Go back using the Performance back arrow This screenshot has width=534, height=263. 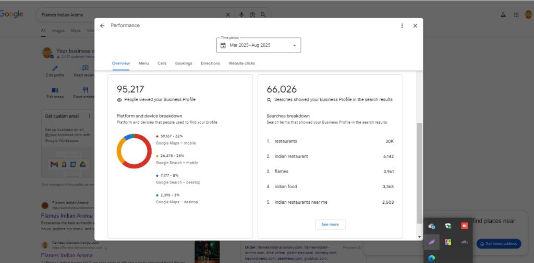click(102, 25)
